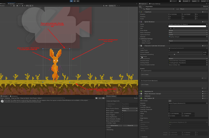This screenshot has height=138, width=209.
Task: Toggle Show Static Colliders checkbox
Action: [122, 113]
